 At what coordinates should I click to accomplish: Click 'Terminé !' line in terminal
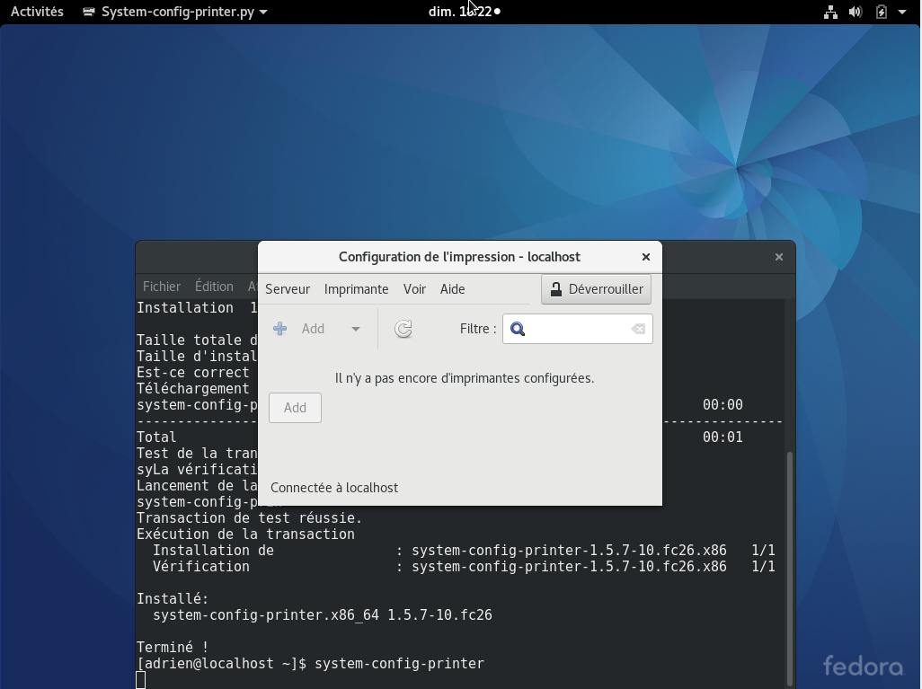pyautogui.click(x=173, y=648)
